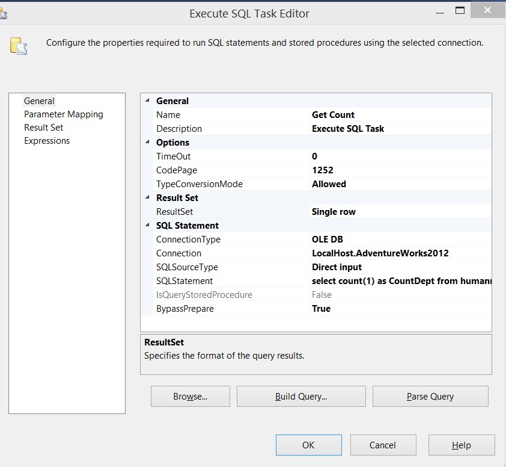Select the CodePage property label

[177, 170]
